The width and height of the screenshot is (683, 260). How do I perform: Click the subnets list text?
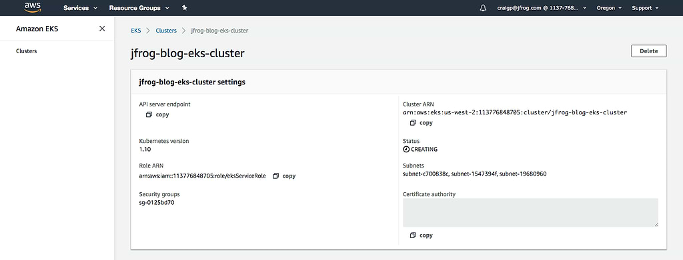pyautogui.click(x=475, y=174)
